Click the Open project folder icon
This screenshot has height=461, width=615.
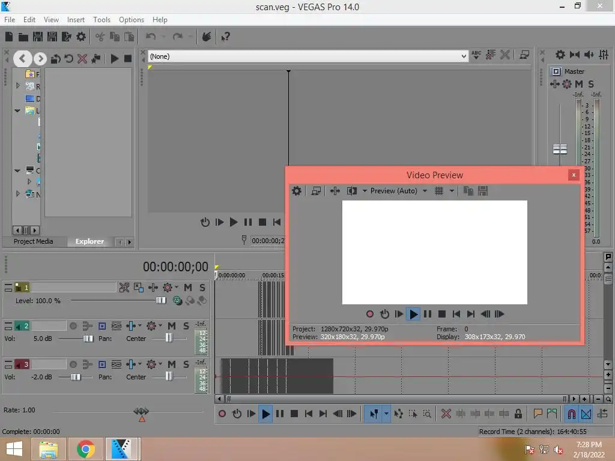coord(23,37)
